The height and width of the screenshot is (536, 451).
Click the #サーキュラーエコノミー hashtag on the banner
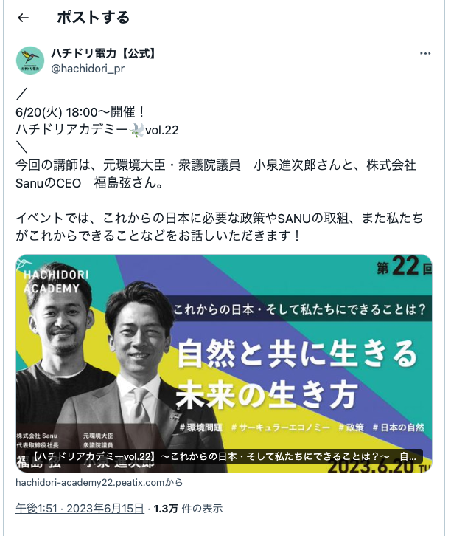click(x=281, y=427)
